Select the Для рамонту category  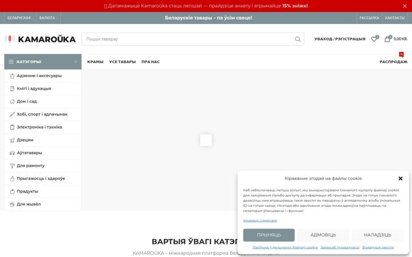43,166
